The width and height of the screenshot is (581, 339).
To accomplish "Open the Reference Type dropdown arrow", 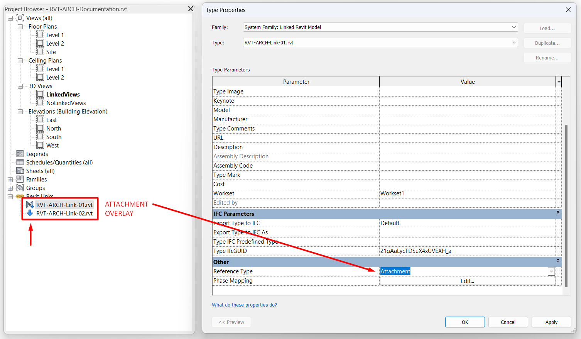I will (551, 271).
